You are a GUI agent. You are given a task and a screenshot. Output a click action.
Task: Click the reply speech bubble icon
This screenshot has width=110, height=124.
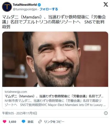tap(23, 122)
